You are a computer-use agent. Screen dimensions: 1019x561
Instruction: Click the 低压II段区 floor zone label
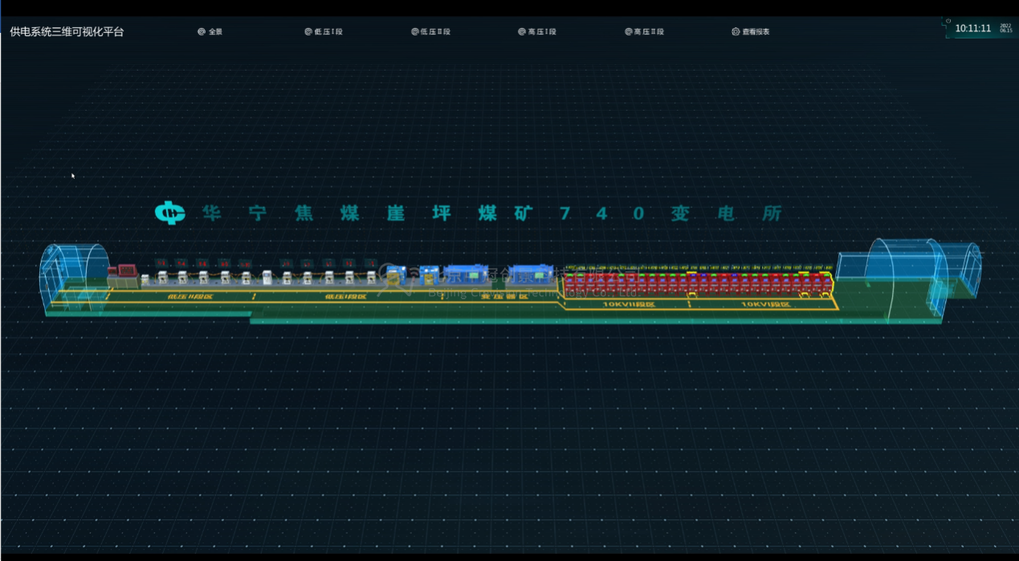coord(190,296)
